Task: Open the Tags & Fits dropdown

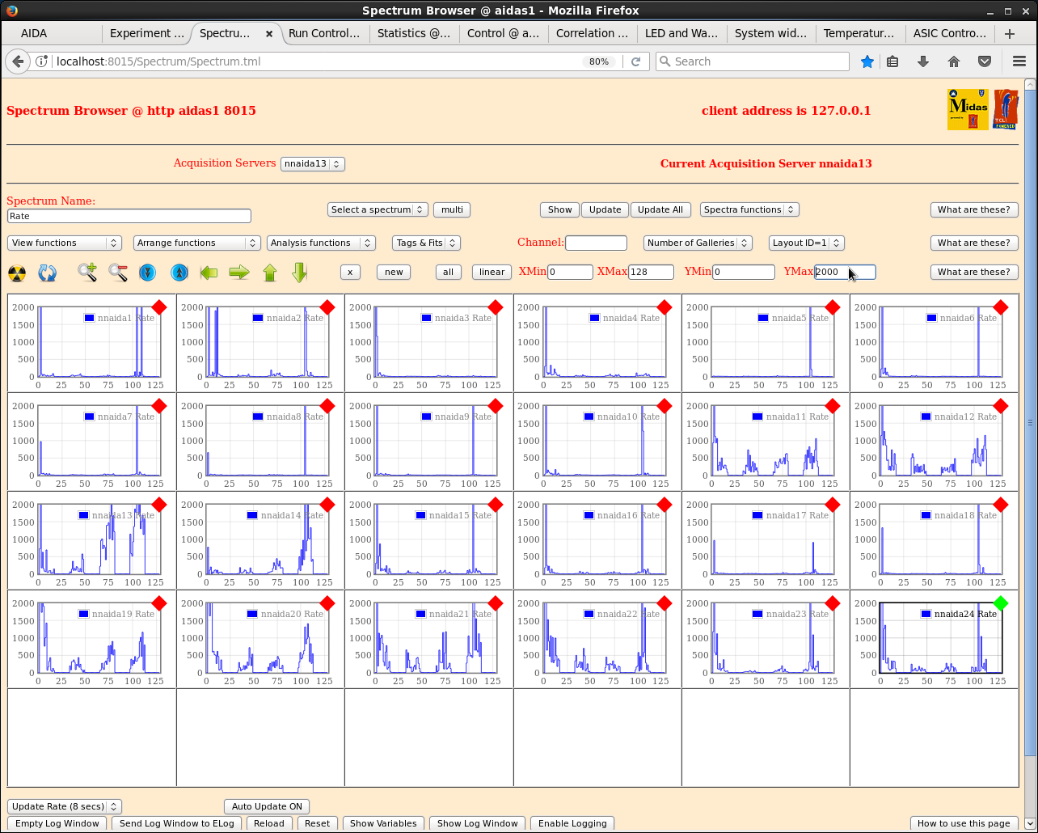Action: (426, 243)
